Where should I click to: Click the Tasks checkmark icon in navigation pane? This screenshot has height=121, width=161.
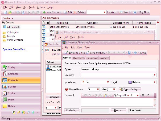(x=5, y=93)
